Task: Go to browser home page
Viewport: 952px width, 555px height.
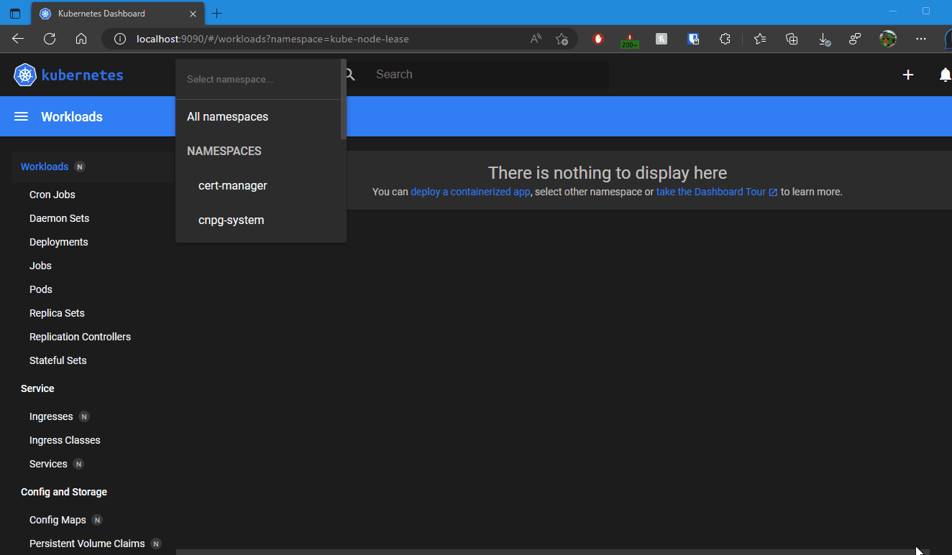Action: pyautogui.click(x=81, y=39)
